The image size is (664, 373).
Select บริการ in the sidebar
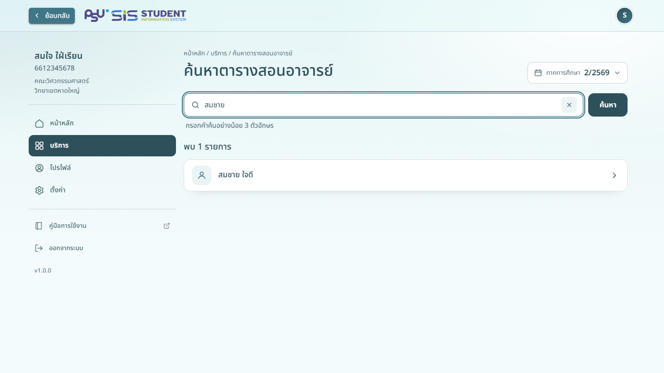tap(102, 146)
